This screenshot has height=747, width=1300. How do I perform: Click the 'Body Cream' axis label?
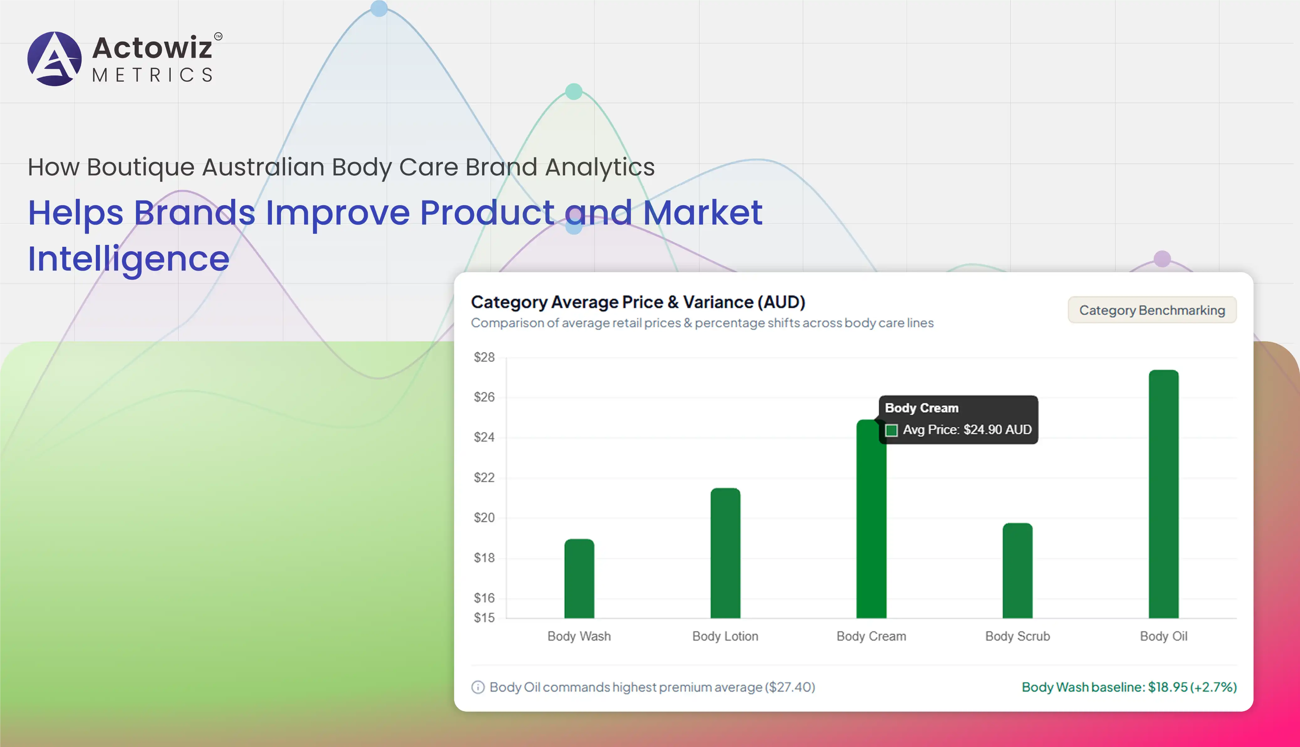(871, 636)
